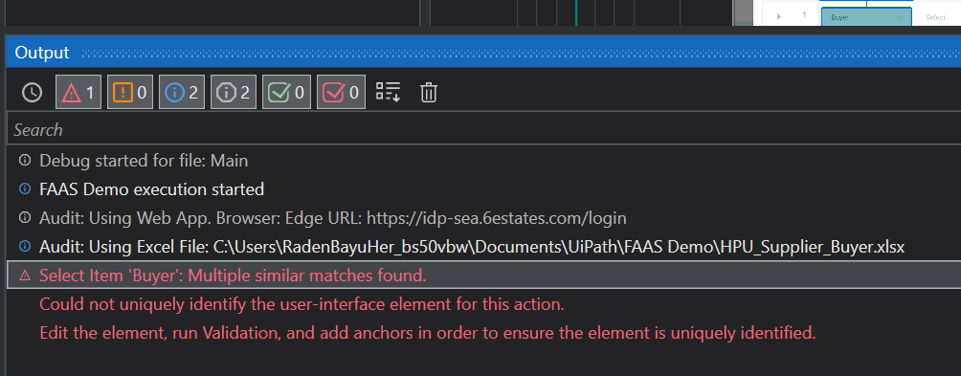Click the Audit log with Edge URL
961x376 pixels.
pos(333,218)
